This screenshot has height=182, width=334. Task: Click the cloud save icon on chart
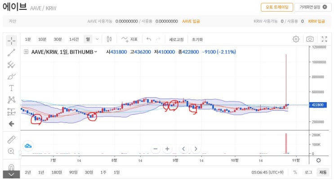28,146
